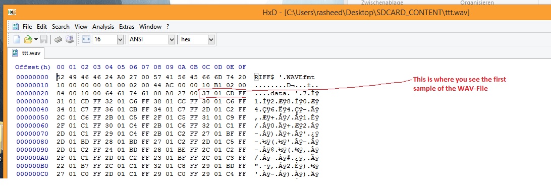Screen dimensions: 551x189
Task: Click the New file toolbar icon
Action: [17, 39]
